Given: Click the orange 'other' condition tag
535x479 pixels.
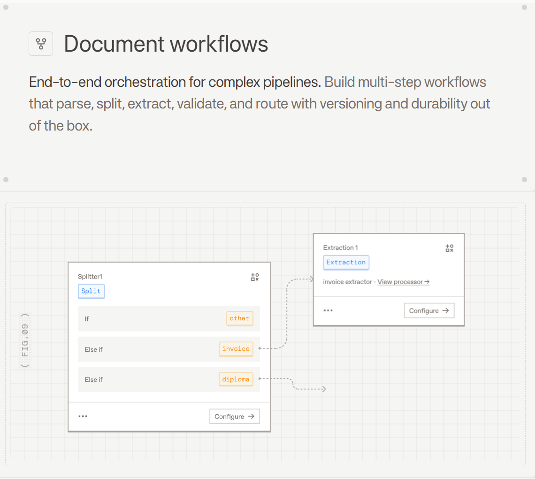Looking at the screenshot, I should [x=239, y=318].
